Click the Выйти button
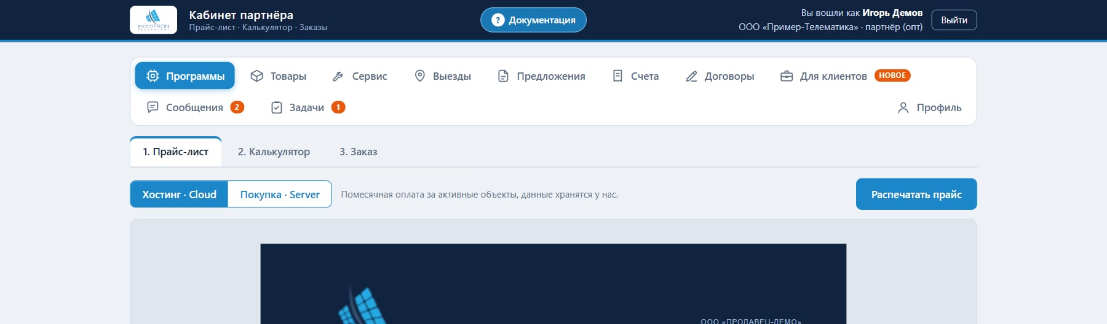The width and height of the screenshot is (1107, 324). 954,20
